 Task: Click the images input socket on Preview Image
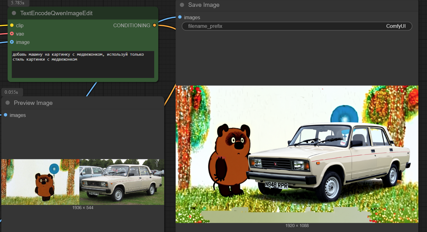point(6,115)
